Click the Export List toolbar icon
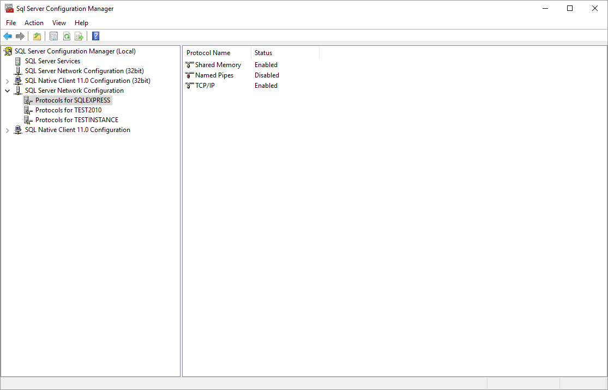This screenshot has height=390, width=608. pos(79,36)
